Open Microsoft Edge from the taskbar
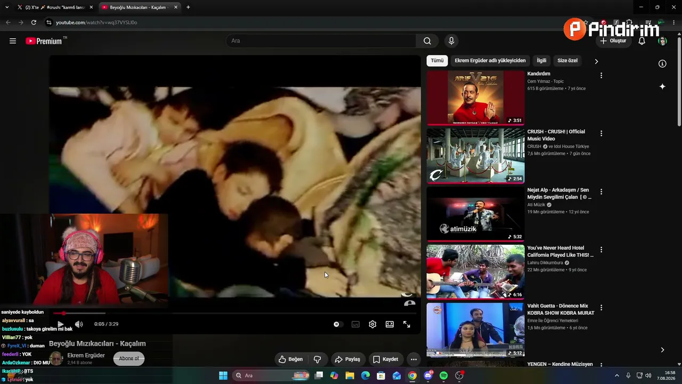This screenshot has height=384, width=682. 365,375
